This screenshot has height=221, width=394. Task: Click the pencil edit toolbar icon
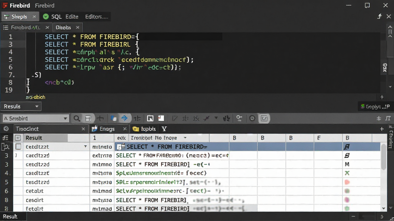pos(175,118)
